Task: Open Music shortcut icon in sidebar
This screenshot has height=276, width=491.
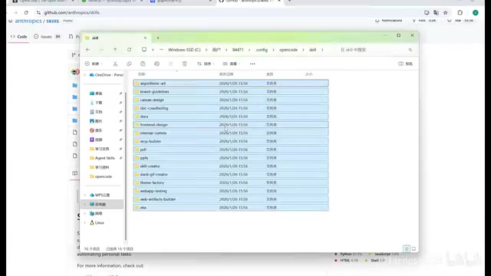Action: (x=92, y=130)
